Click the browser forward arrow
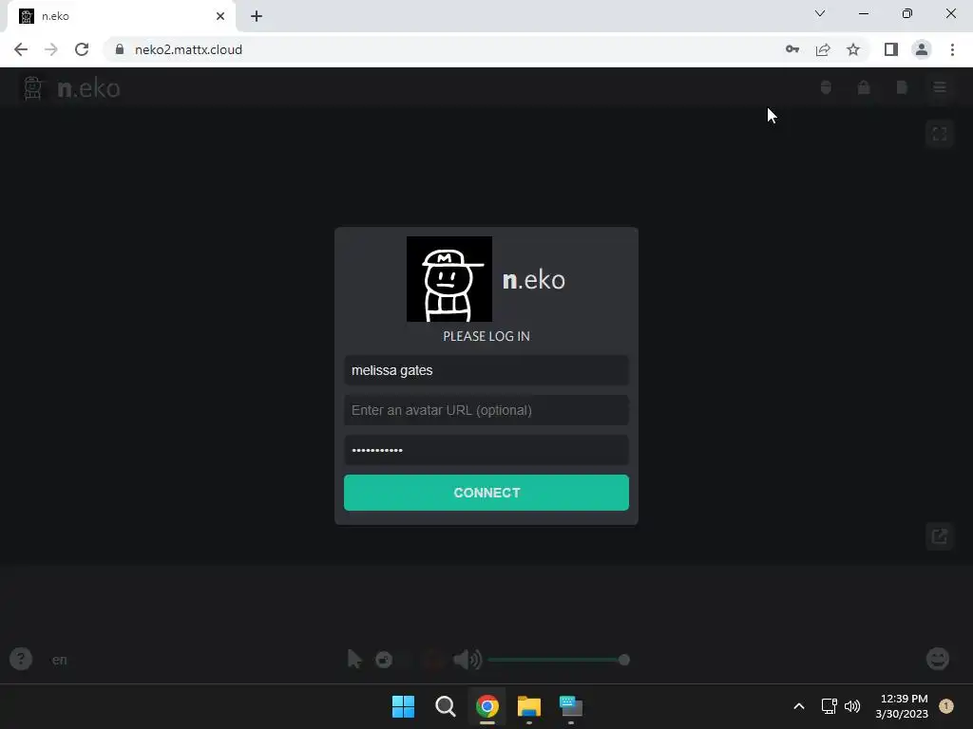 51,49
